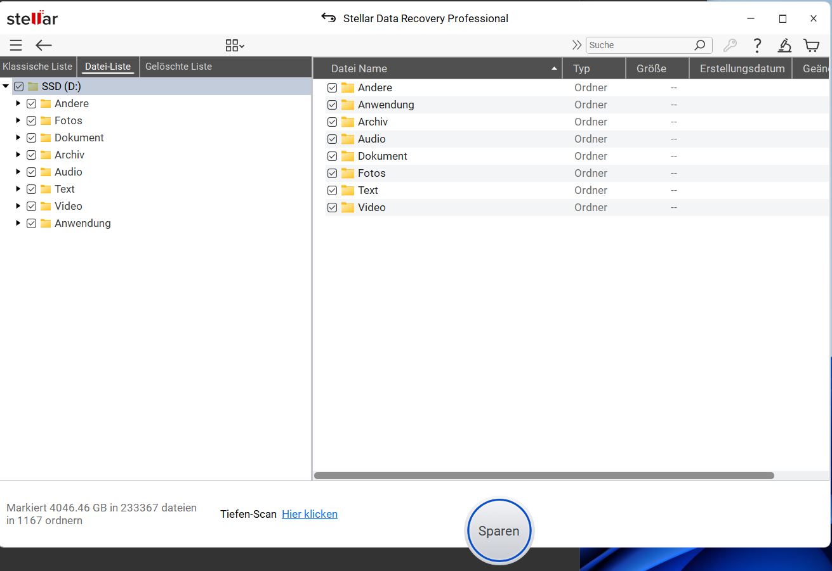
Task: Click the Andere folder icon in the tree
Action: tap(46, 103)
